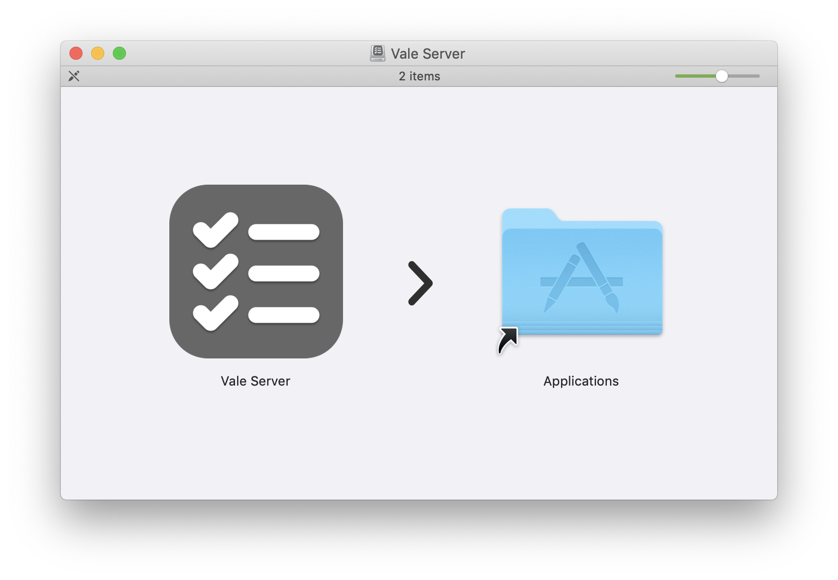Click the "Vale Server" label under app icon
The width and height of the screenshot is (838, 580).
(x=256, y=381)
